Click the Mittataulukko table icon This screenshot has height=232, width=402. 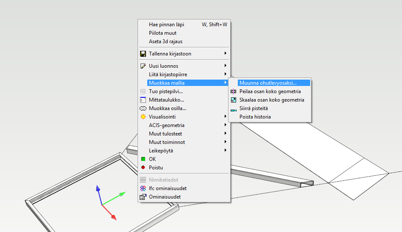(143, 100)
